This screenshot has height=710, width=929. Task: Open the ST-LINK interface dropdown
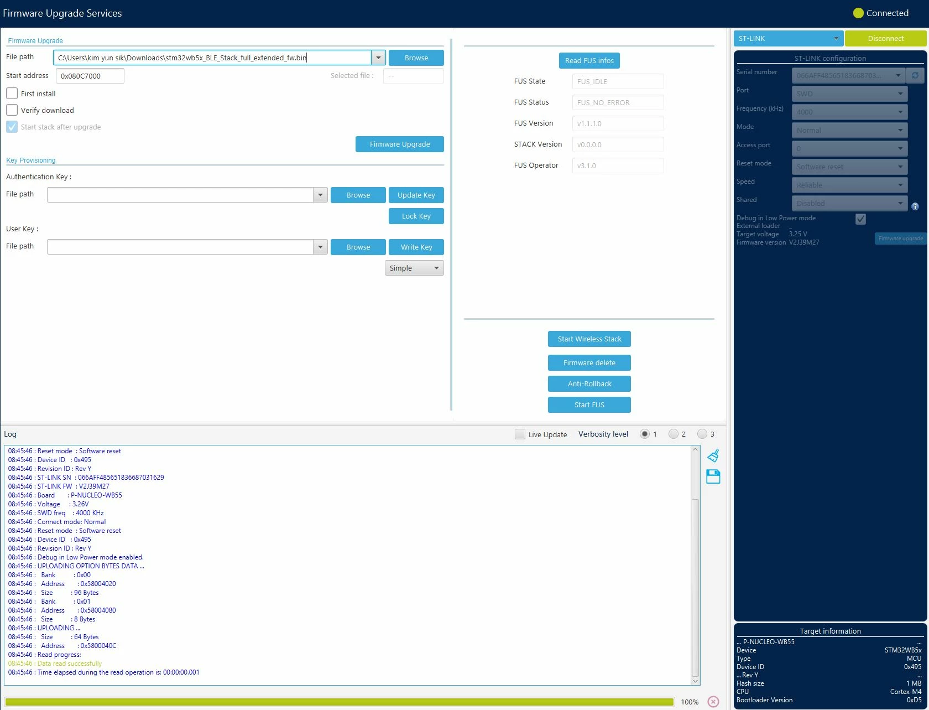click(789, 39)
